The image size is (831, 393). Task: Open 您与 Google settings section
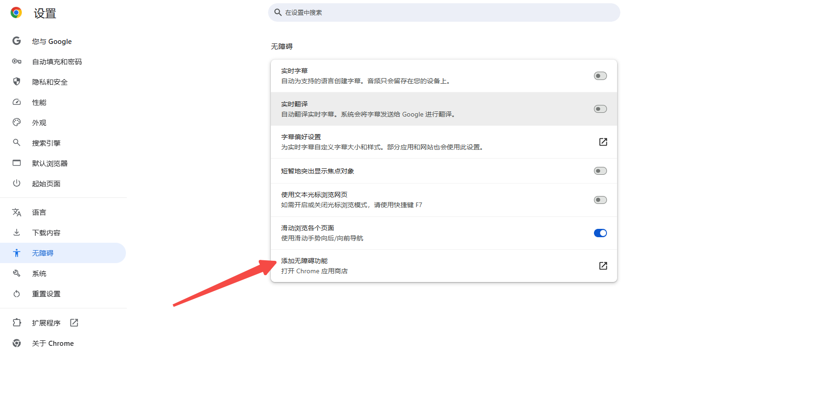pyautogui.click(x=63, y=41)
